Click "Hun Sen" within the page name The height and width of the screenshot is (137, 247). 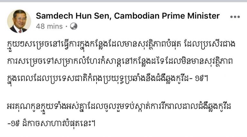pyautogui.click(x=93, y=16)
